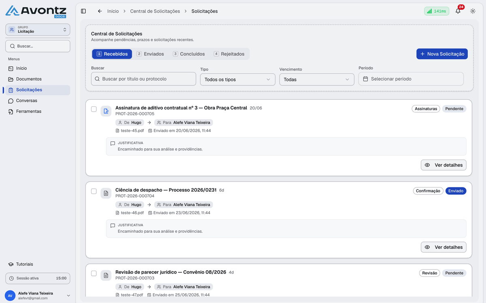This screenshot has height=303, width=486.
Task: Go to Central de Solicitações breadcrumb
Action: click(x=155, y=11)
